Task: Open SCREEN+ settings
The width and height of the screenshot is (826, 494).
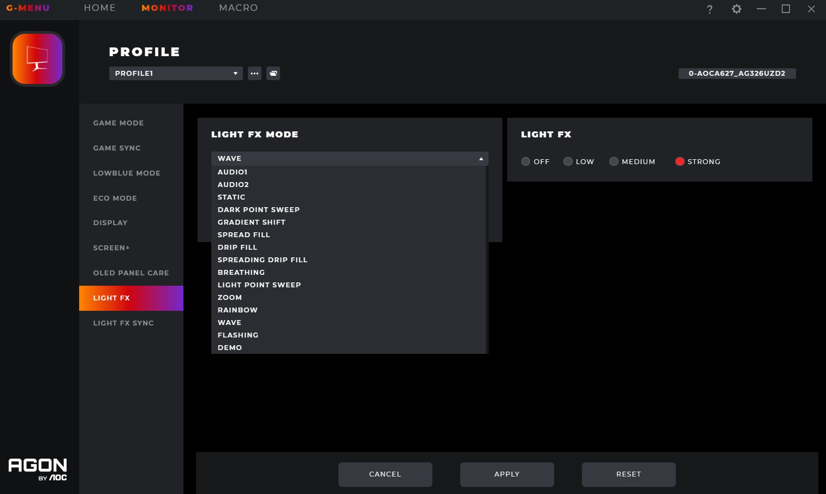Action: tap(131, 248)
